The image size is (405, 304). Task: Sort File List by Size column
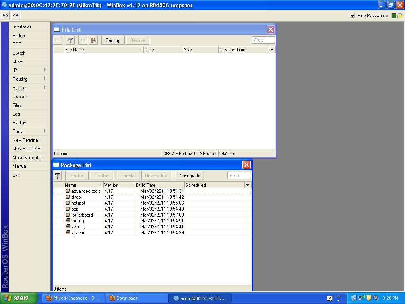pyautogui.click(x=201, y=50)
